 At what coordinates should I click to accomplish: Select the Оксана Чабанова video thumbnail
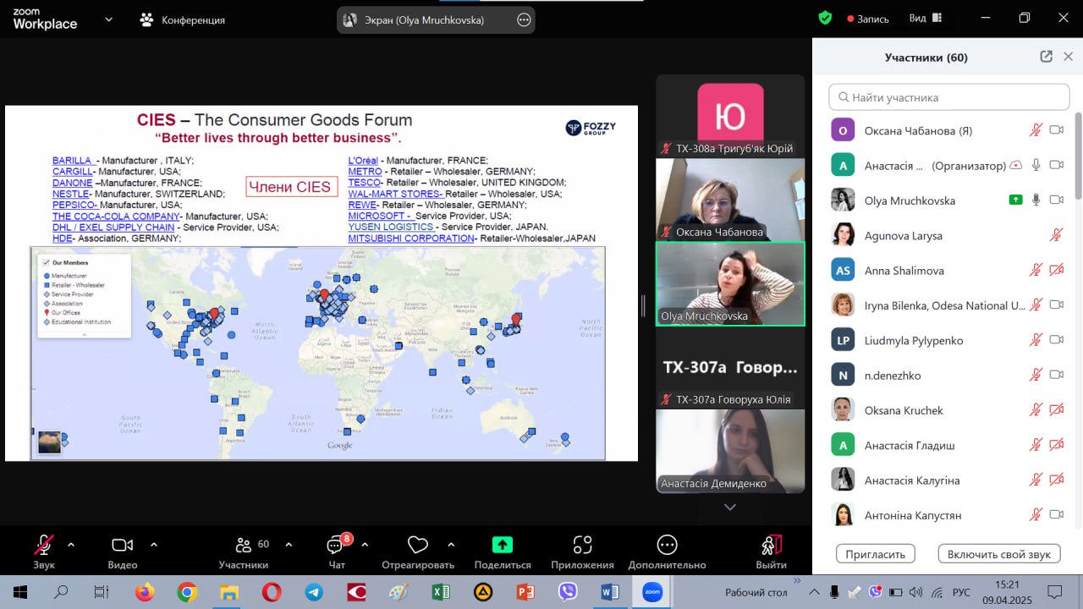click(730, 200)
